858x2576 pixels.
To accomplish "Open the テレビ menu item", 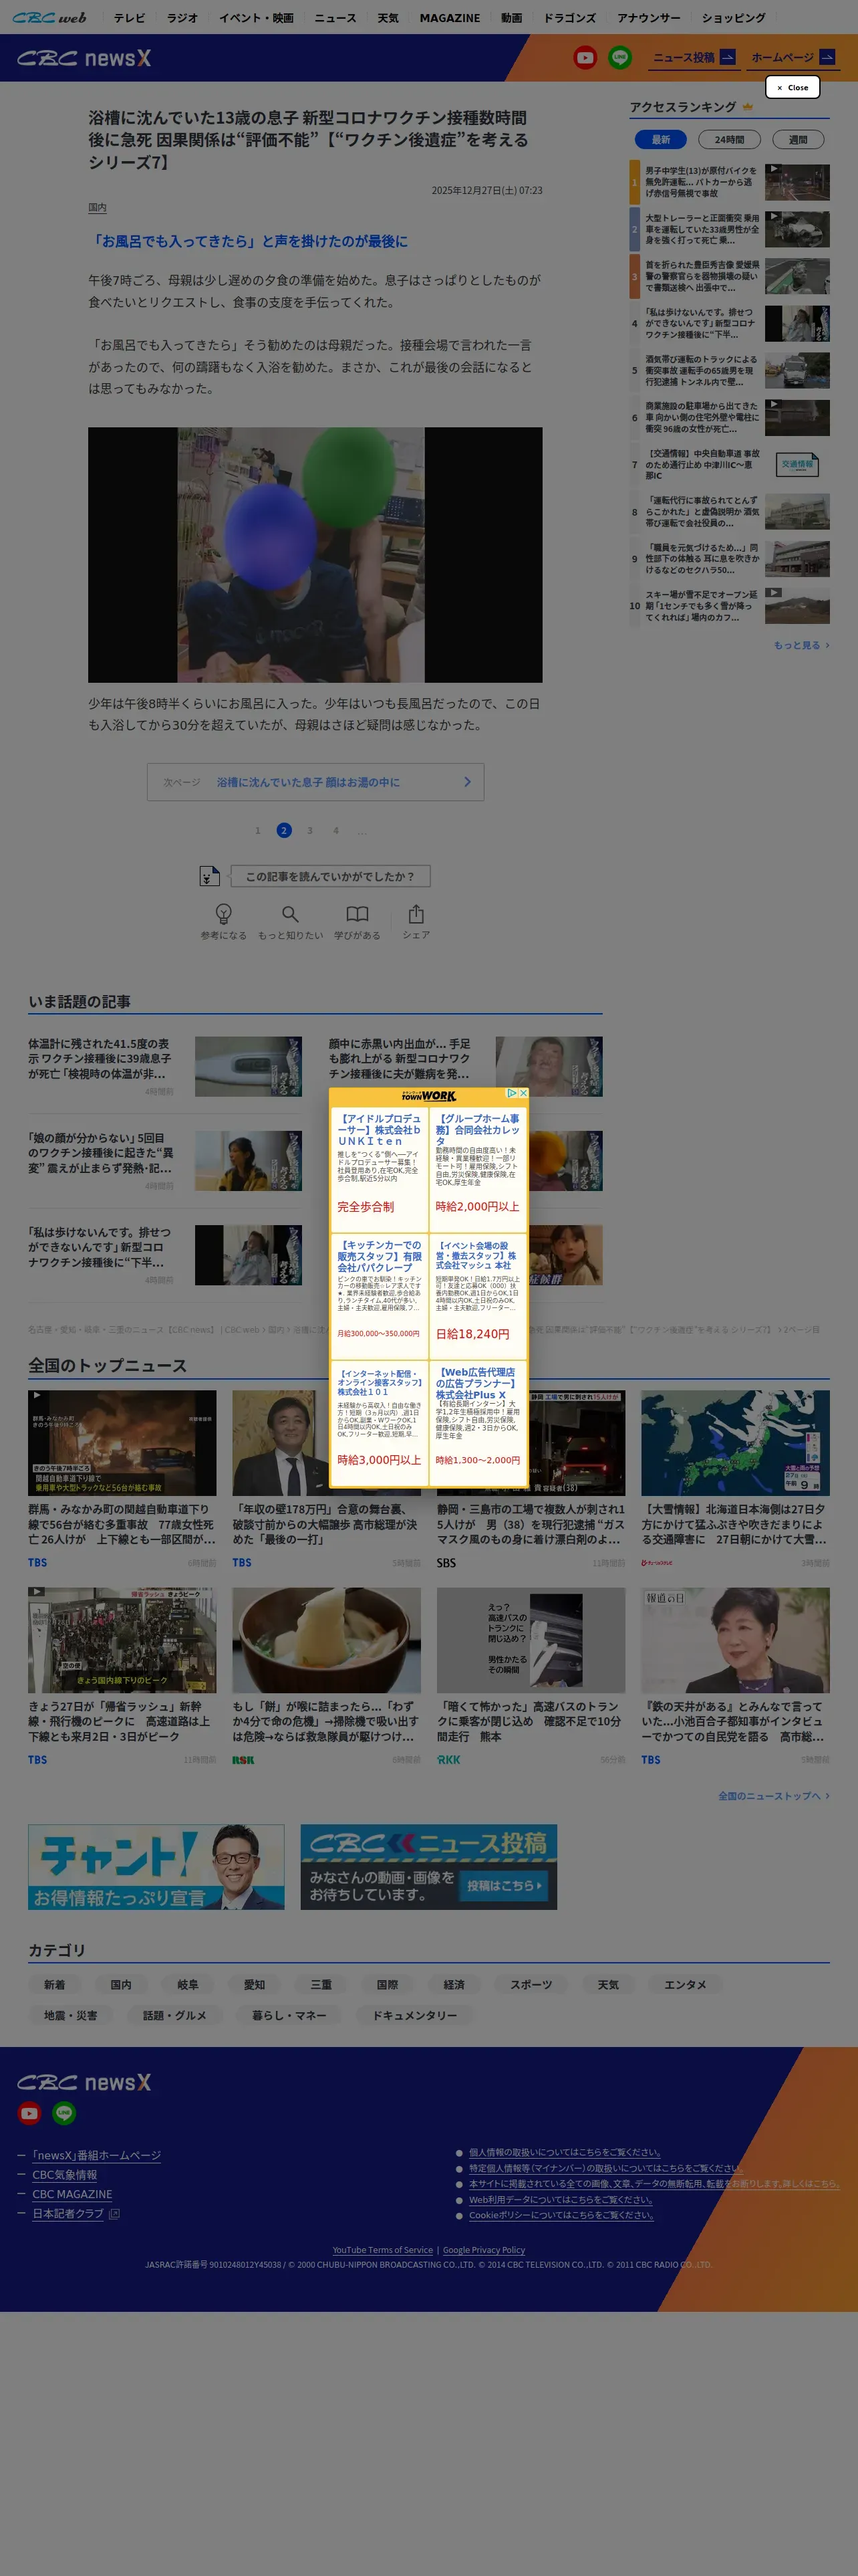I will click(x=129, y=18).
